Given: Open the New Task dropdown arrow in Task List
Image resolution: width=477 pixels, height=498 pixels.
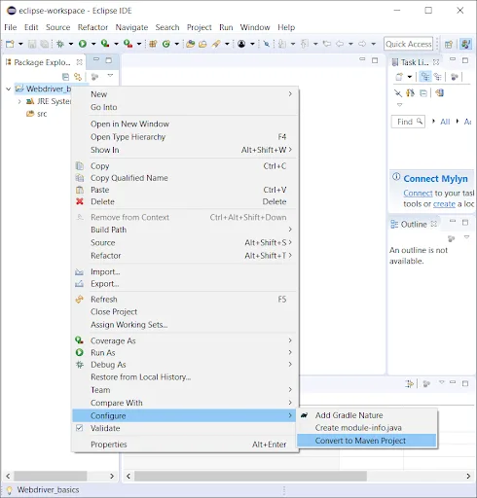Looking at the screenshot, I should pyautogui.click(x=410, y=77).
